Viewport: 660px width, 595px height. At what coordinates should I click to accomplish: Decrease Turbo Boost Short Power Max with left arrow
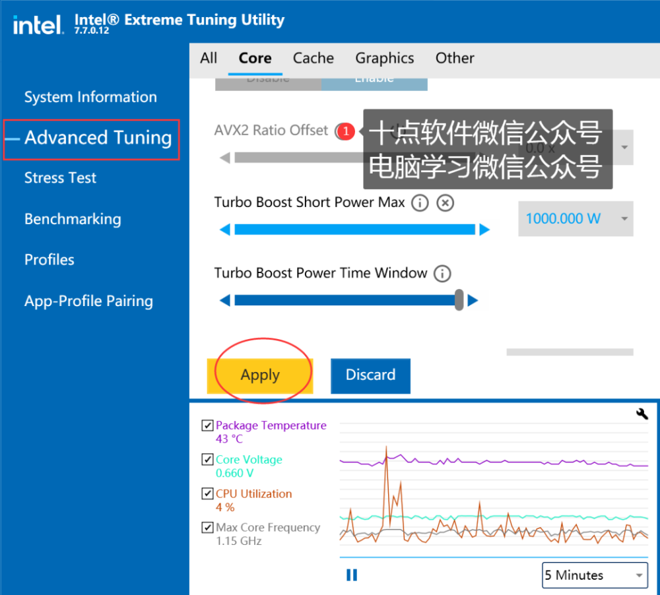pos(225,230)
